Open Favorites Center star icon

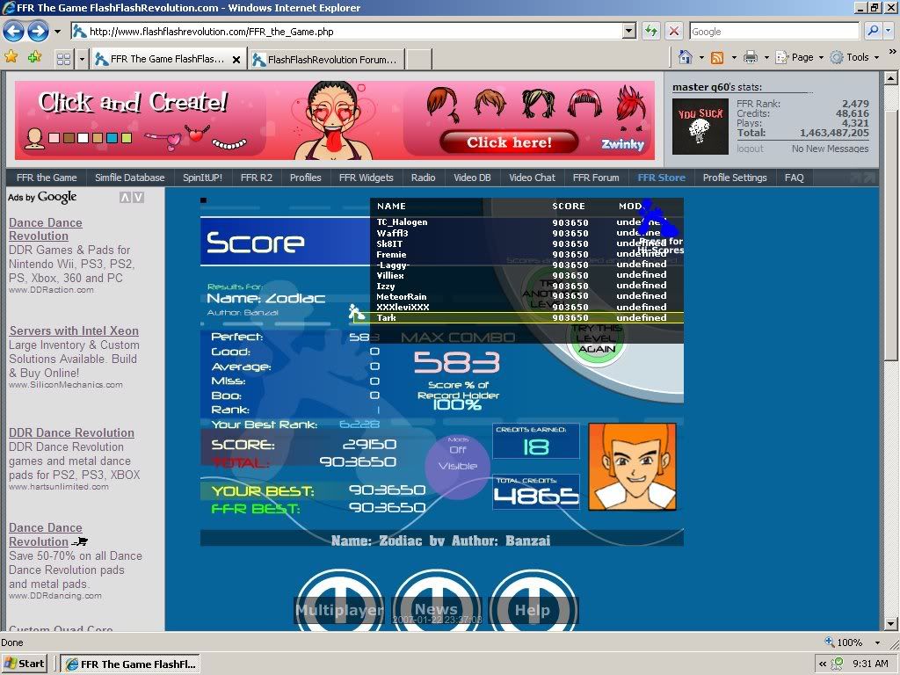(x=11, y=57)
